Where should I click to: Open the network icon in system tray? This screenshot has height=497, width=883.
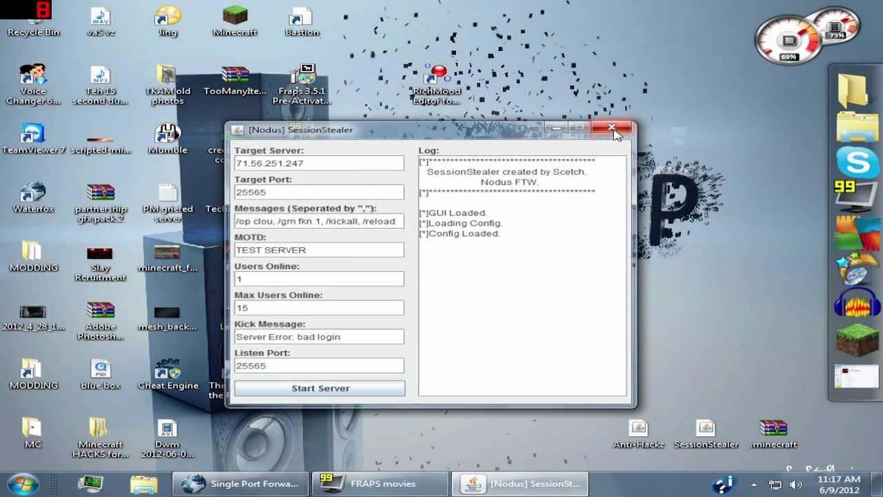[775, 485]
